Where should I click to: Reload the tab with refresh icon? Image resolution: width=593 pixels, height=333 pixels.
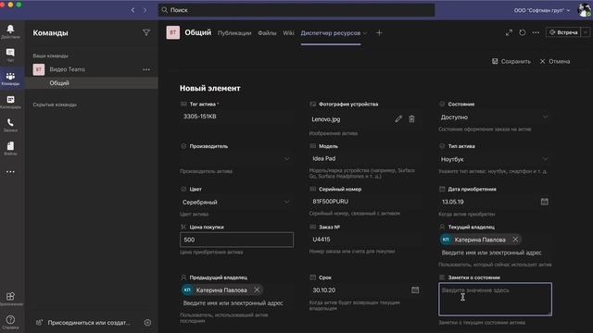point(523,33)
